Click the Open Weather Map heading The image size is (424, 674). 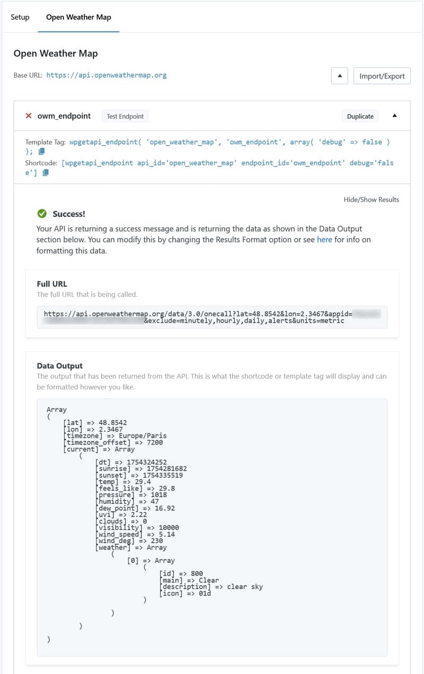click(x=56, y=54)
